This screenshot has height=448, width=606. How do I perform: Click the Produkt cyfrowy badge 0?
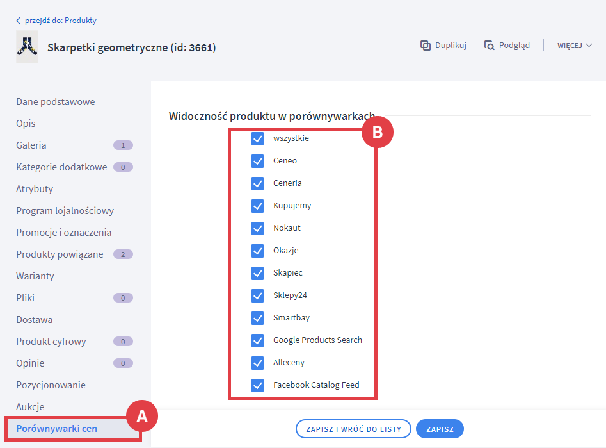tap(123, 342)
